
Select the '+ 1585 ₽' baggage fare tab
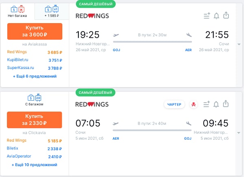click(x=52, y=11)
